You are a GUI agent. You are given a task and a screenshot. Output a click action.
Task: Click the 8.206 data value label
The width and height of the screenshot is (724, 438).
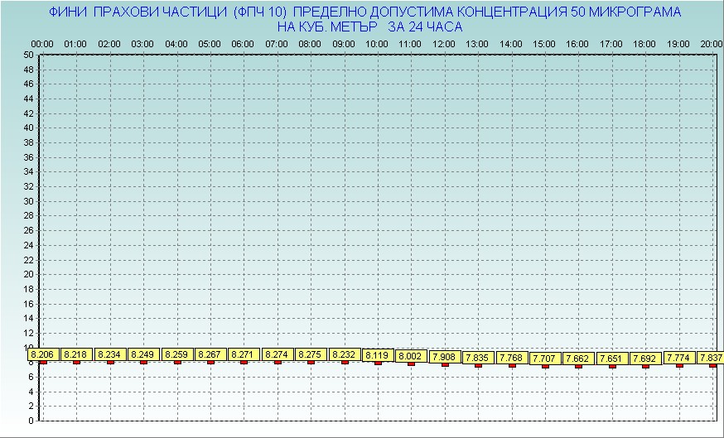(x=42, y=354)
